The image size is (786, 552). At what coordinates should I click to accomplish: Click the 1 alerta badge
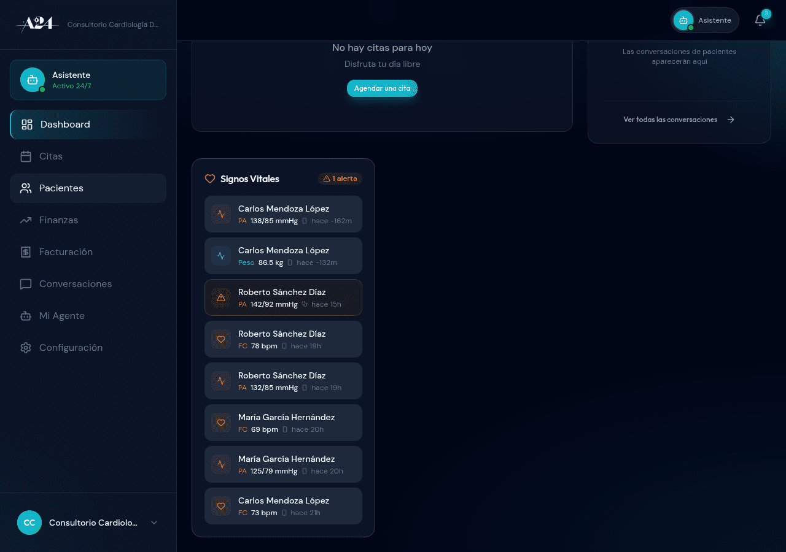[340, 178]
